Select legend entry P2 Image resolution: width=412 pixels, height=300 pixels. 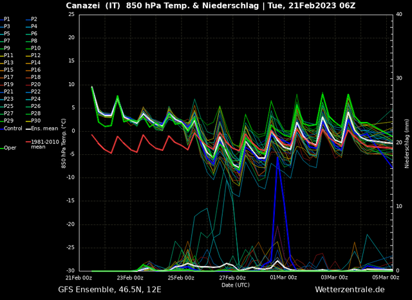pos(34,19)
